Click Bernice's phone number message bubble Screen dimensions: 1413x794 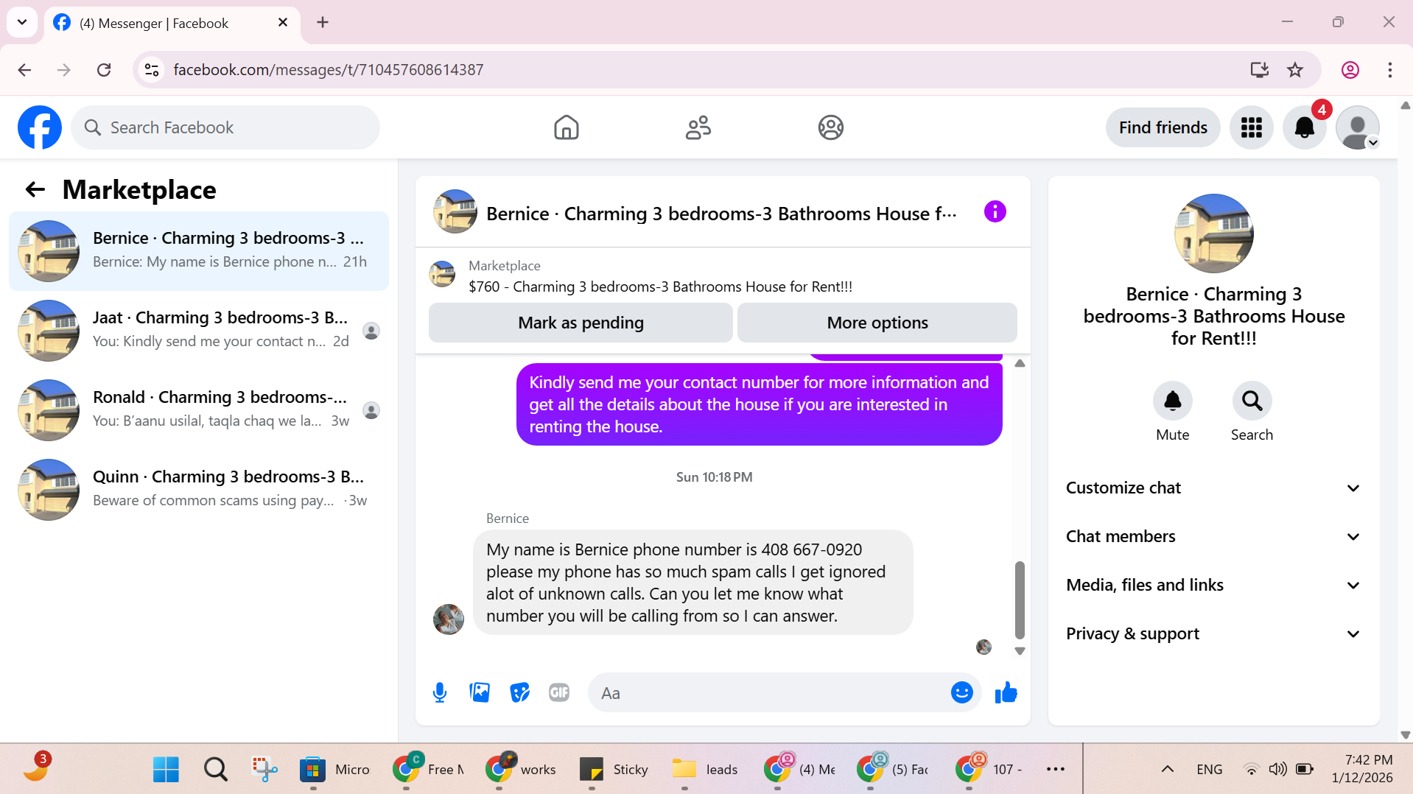[693, 582]
